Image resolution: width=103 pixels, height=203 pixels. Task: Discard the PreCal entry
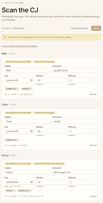tap(93, 196)
